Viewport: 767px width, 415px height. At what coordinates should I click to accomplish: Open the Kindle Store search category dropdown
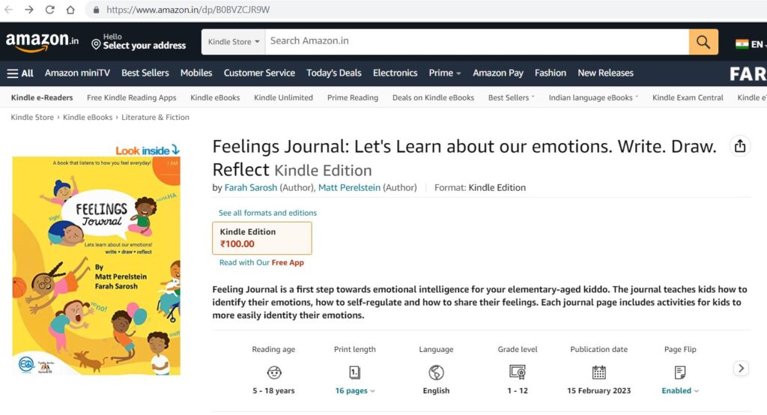coord(234,42)
